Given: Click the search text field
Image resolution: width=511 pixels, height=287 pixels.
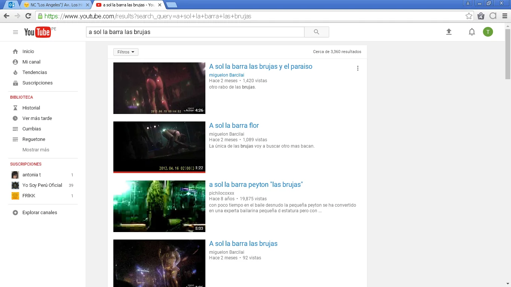Looking at the screenshot, I should pos(195,32).
